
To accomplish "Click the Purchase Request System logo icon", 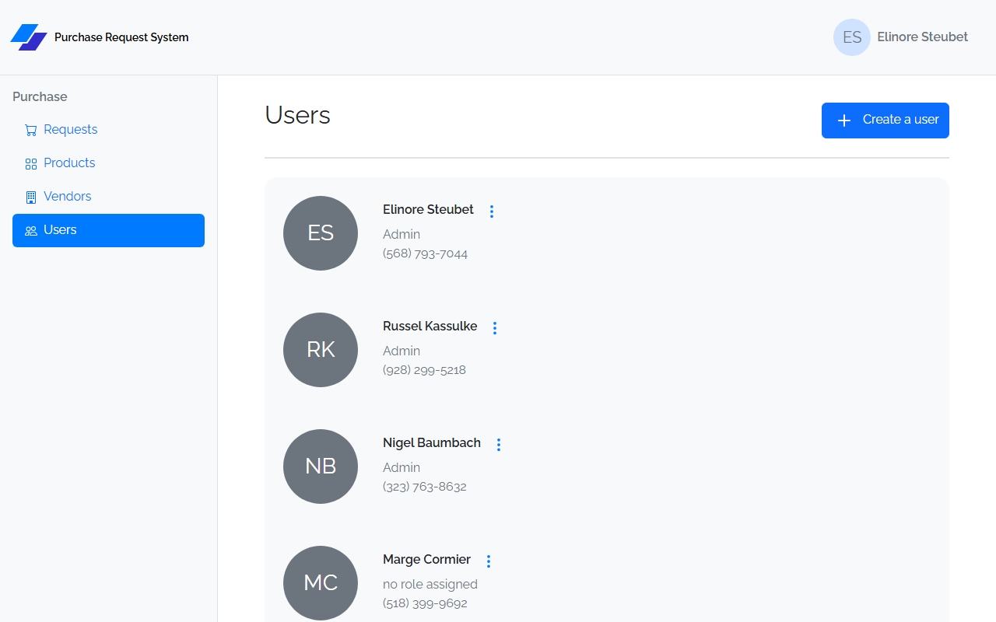I will tap(29, 37).
